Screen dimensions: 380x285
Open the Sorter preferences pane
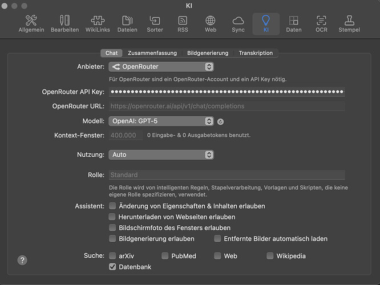pyautogui.click(x=155, y=23)
